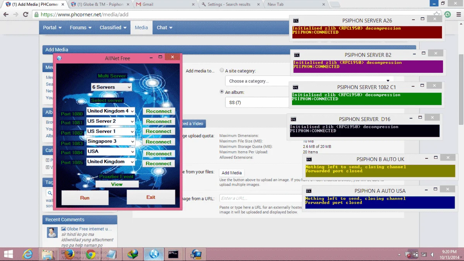Click PSIPHON A AUTO USA console icon
The width and height of the screenshot is (464, 261).
(309, 191)
